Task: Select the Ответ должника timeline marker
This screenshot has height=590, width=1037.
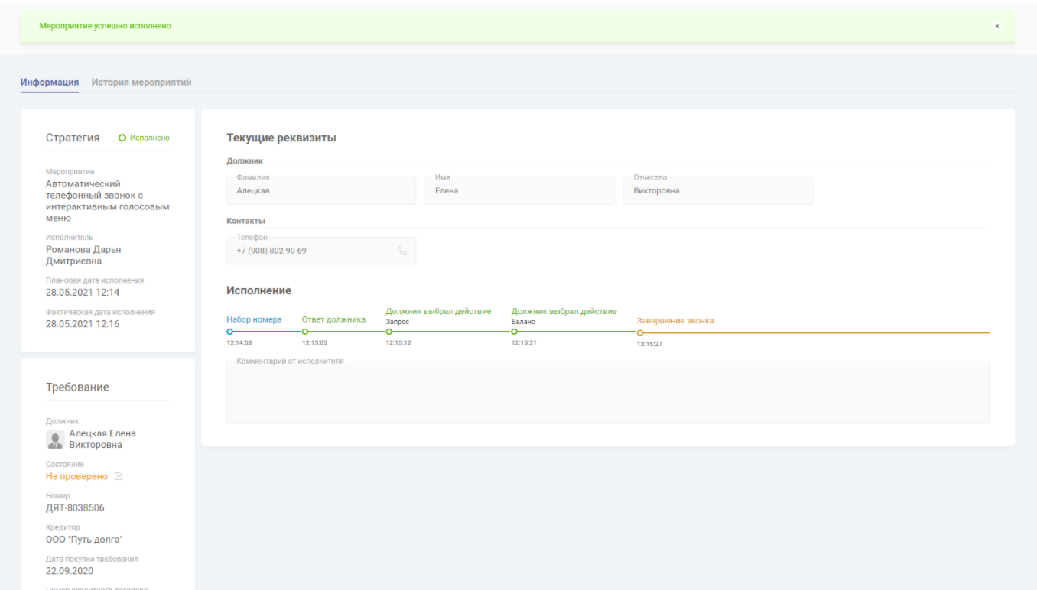Action: coord(305,332)
